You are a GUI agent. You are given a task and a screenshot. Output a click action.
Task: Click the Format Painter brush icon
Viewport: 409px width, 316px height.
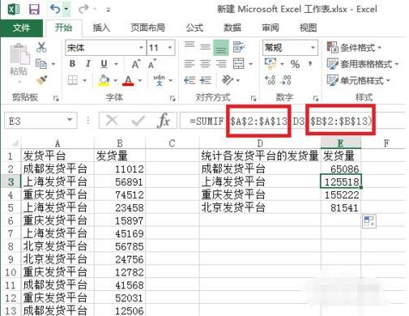[x=41, y=80]
